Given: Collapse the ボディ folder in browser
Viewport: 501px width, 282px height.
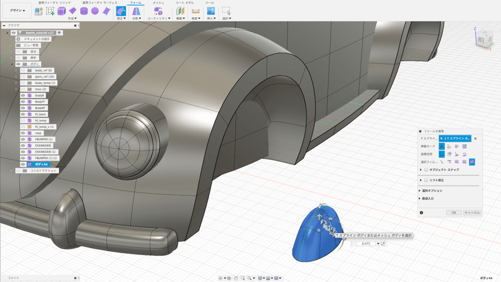Looking at the screenshot, I should tap(12, 65).
